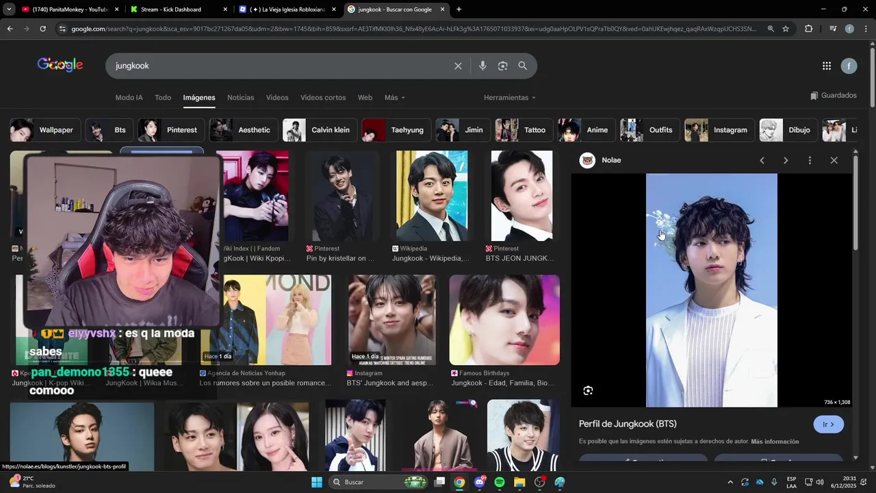Open the Google account avatar

pos(849,66)
